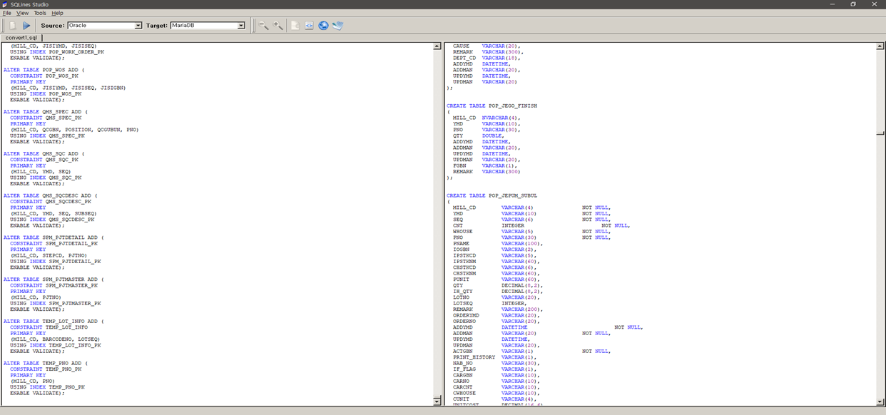Image resolution: width=886 pixels, height=415 pixels.
Task: Run conversion with the blue play icon
Action: pos(26,25)
